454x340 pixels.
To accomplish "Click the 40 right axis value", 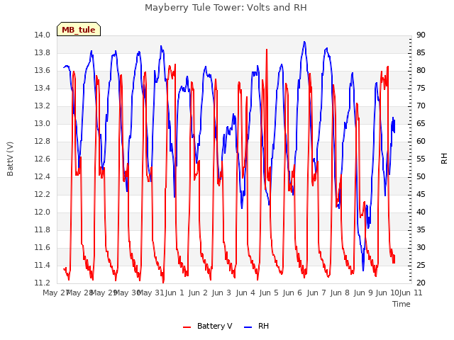I will tap(421, 212).
